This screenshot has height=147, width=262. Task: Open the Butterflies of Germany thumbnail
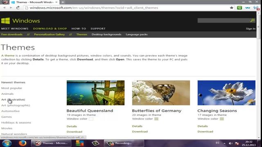pos(161,93)
